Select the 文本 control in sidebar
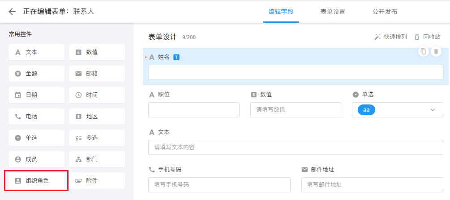Viewport: 450px width, 200px height. 36,52
